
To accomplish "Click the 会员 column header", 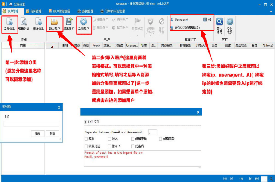I will tap(214, 45).
